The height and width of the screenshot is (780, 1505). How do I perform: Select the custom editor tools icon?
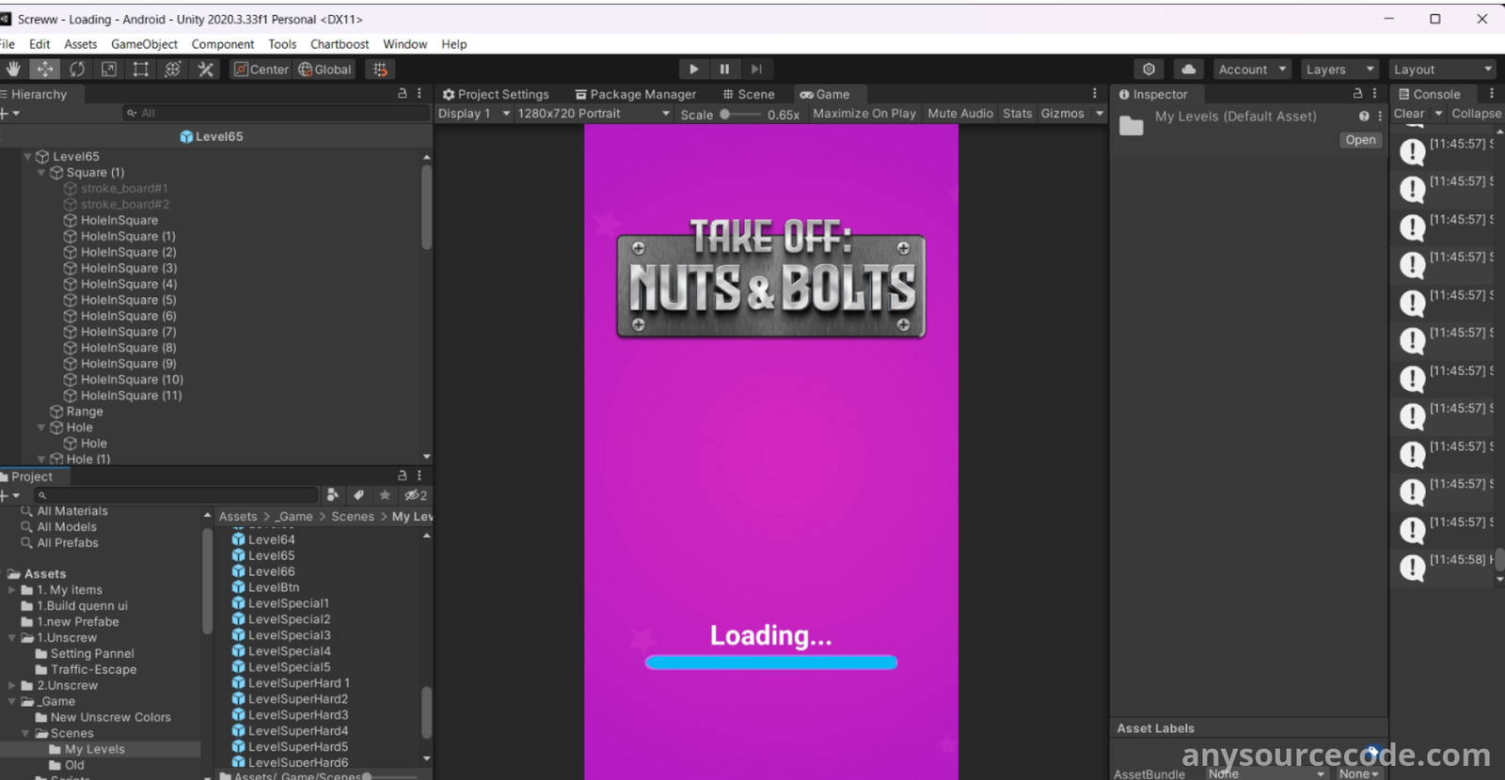pos(206,69)
